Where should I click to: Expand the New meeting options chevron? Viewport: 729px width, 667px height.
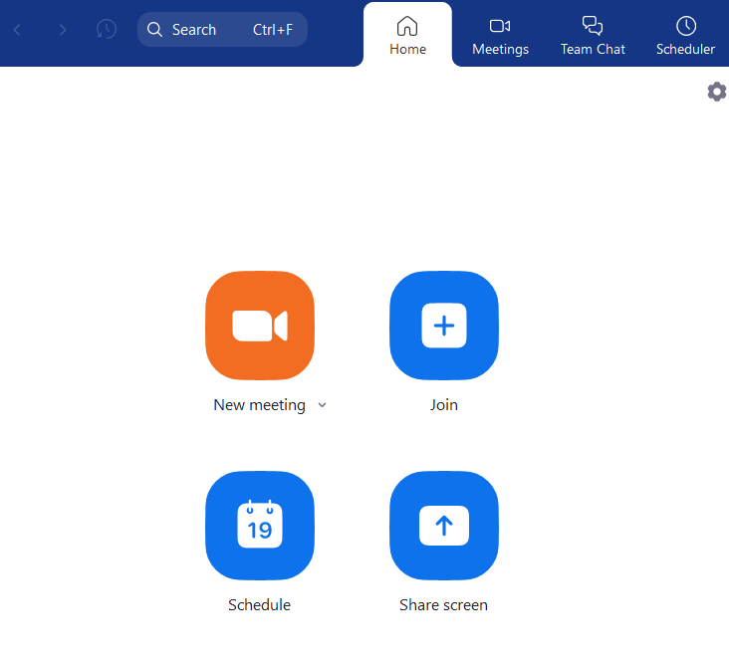click(323, 405)
